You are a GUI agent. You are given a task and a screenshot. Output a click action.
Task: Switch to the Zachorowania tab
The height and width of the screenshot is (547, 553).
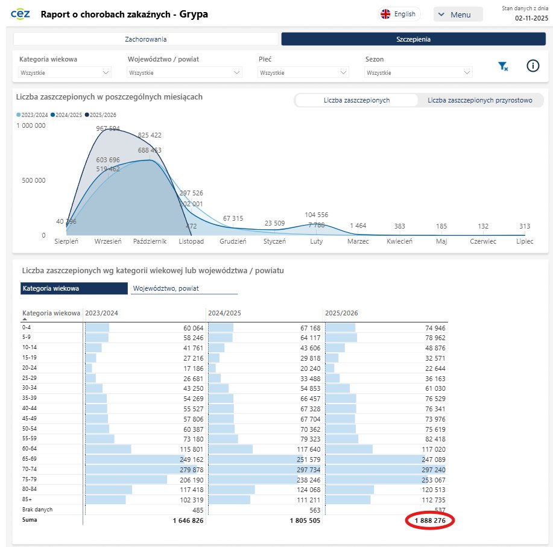pyautogui.click(x=146, y=39)
